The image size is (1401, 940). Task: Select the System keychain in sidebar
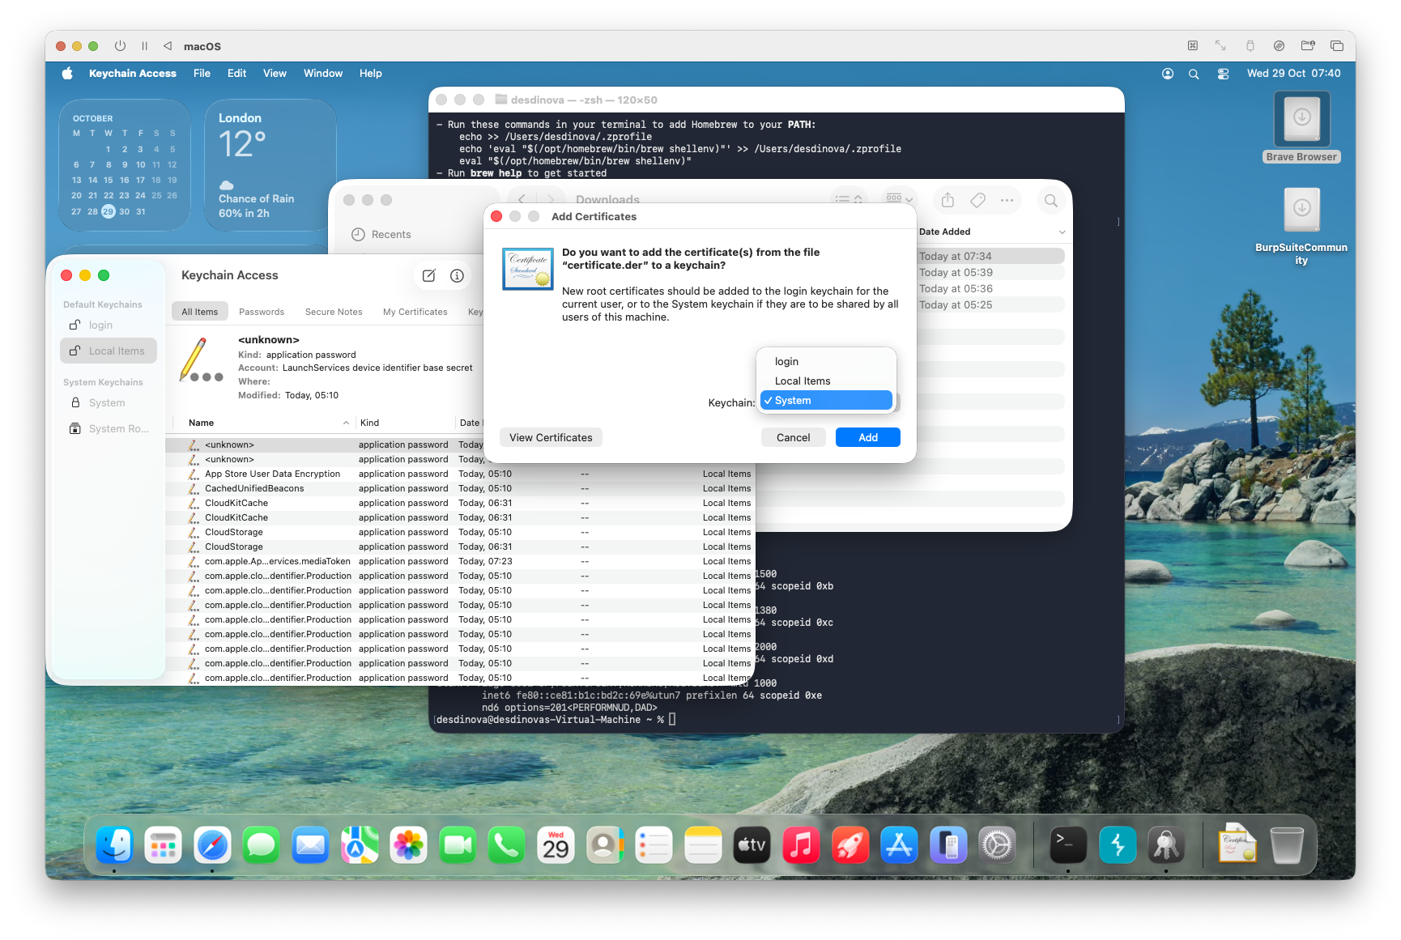pyautogui.click(x=107, y=403)
